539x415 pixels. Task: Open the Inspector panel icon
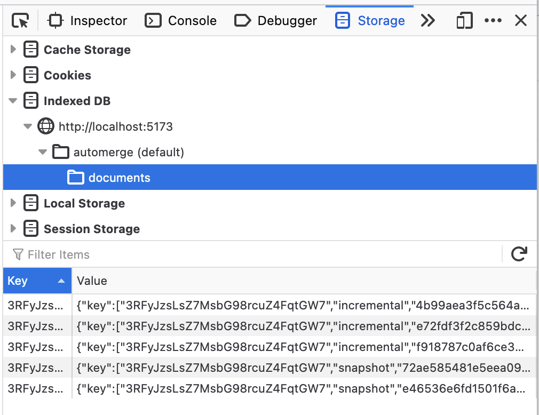coord(56,20)
